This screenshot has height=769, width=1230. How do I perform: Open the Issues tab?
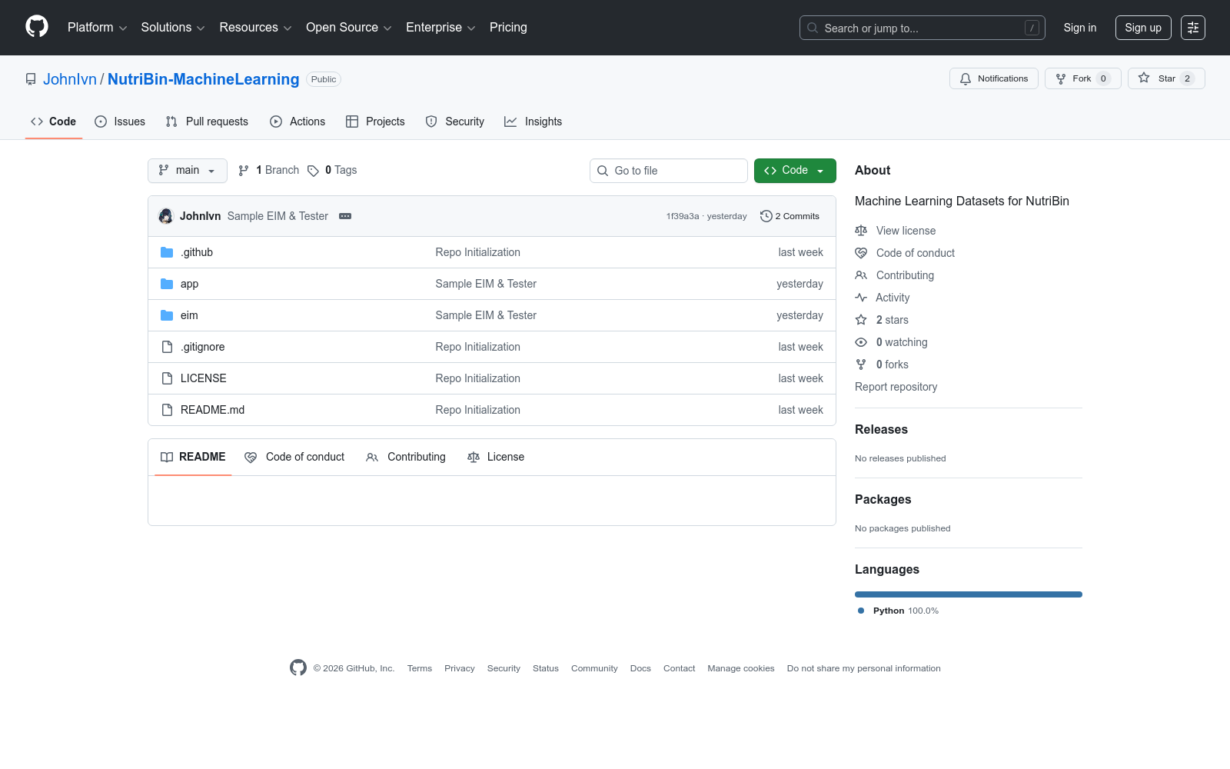tap(120, 122)
